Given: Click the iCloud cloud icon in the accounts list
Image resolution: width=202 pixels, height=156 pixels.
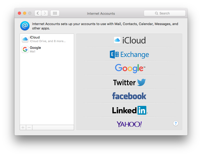Looking at the screenshot, I should [x=25, y=39].
